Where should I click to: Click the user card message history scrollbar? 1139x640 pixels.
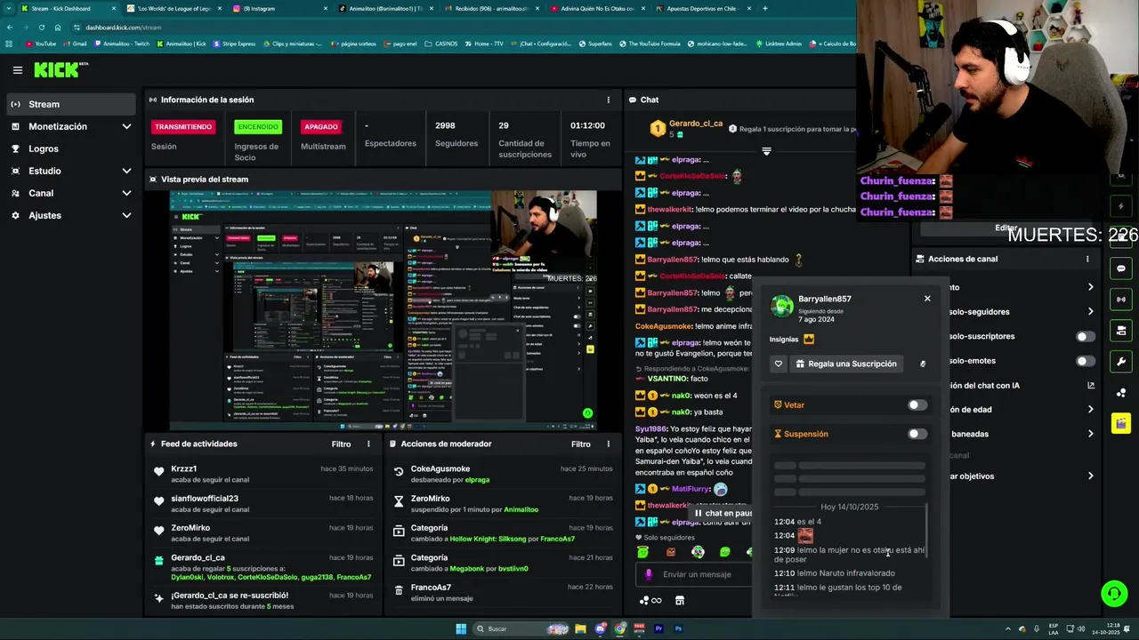[x=926, y=529]
